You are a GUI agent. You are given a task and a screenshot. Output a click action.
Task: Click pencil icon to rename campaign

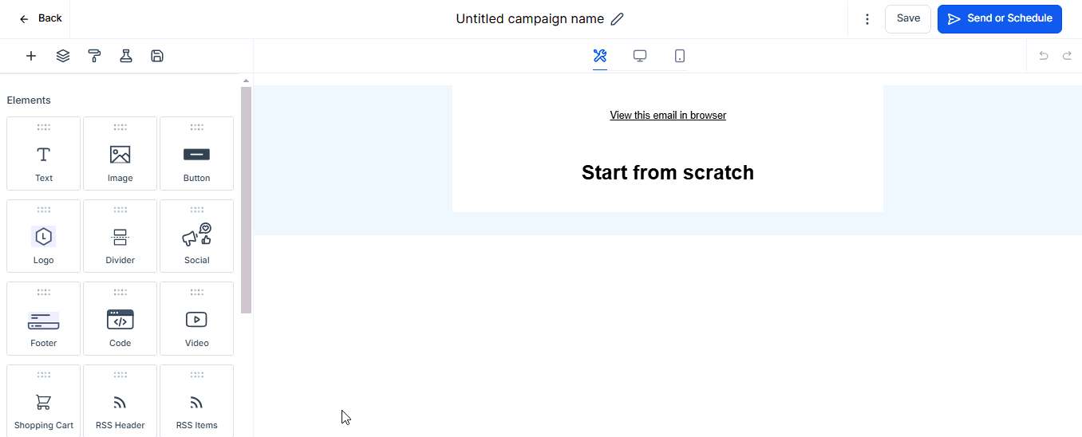pos(618,19)
